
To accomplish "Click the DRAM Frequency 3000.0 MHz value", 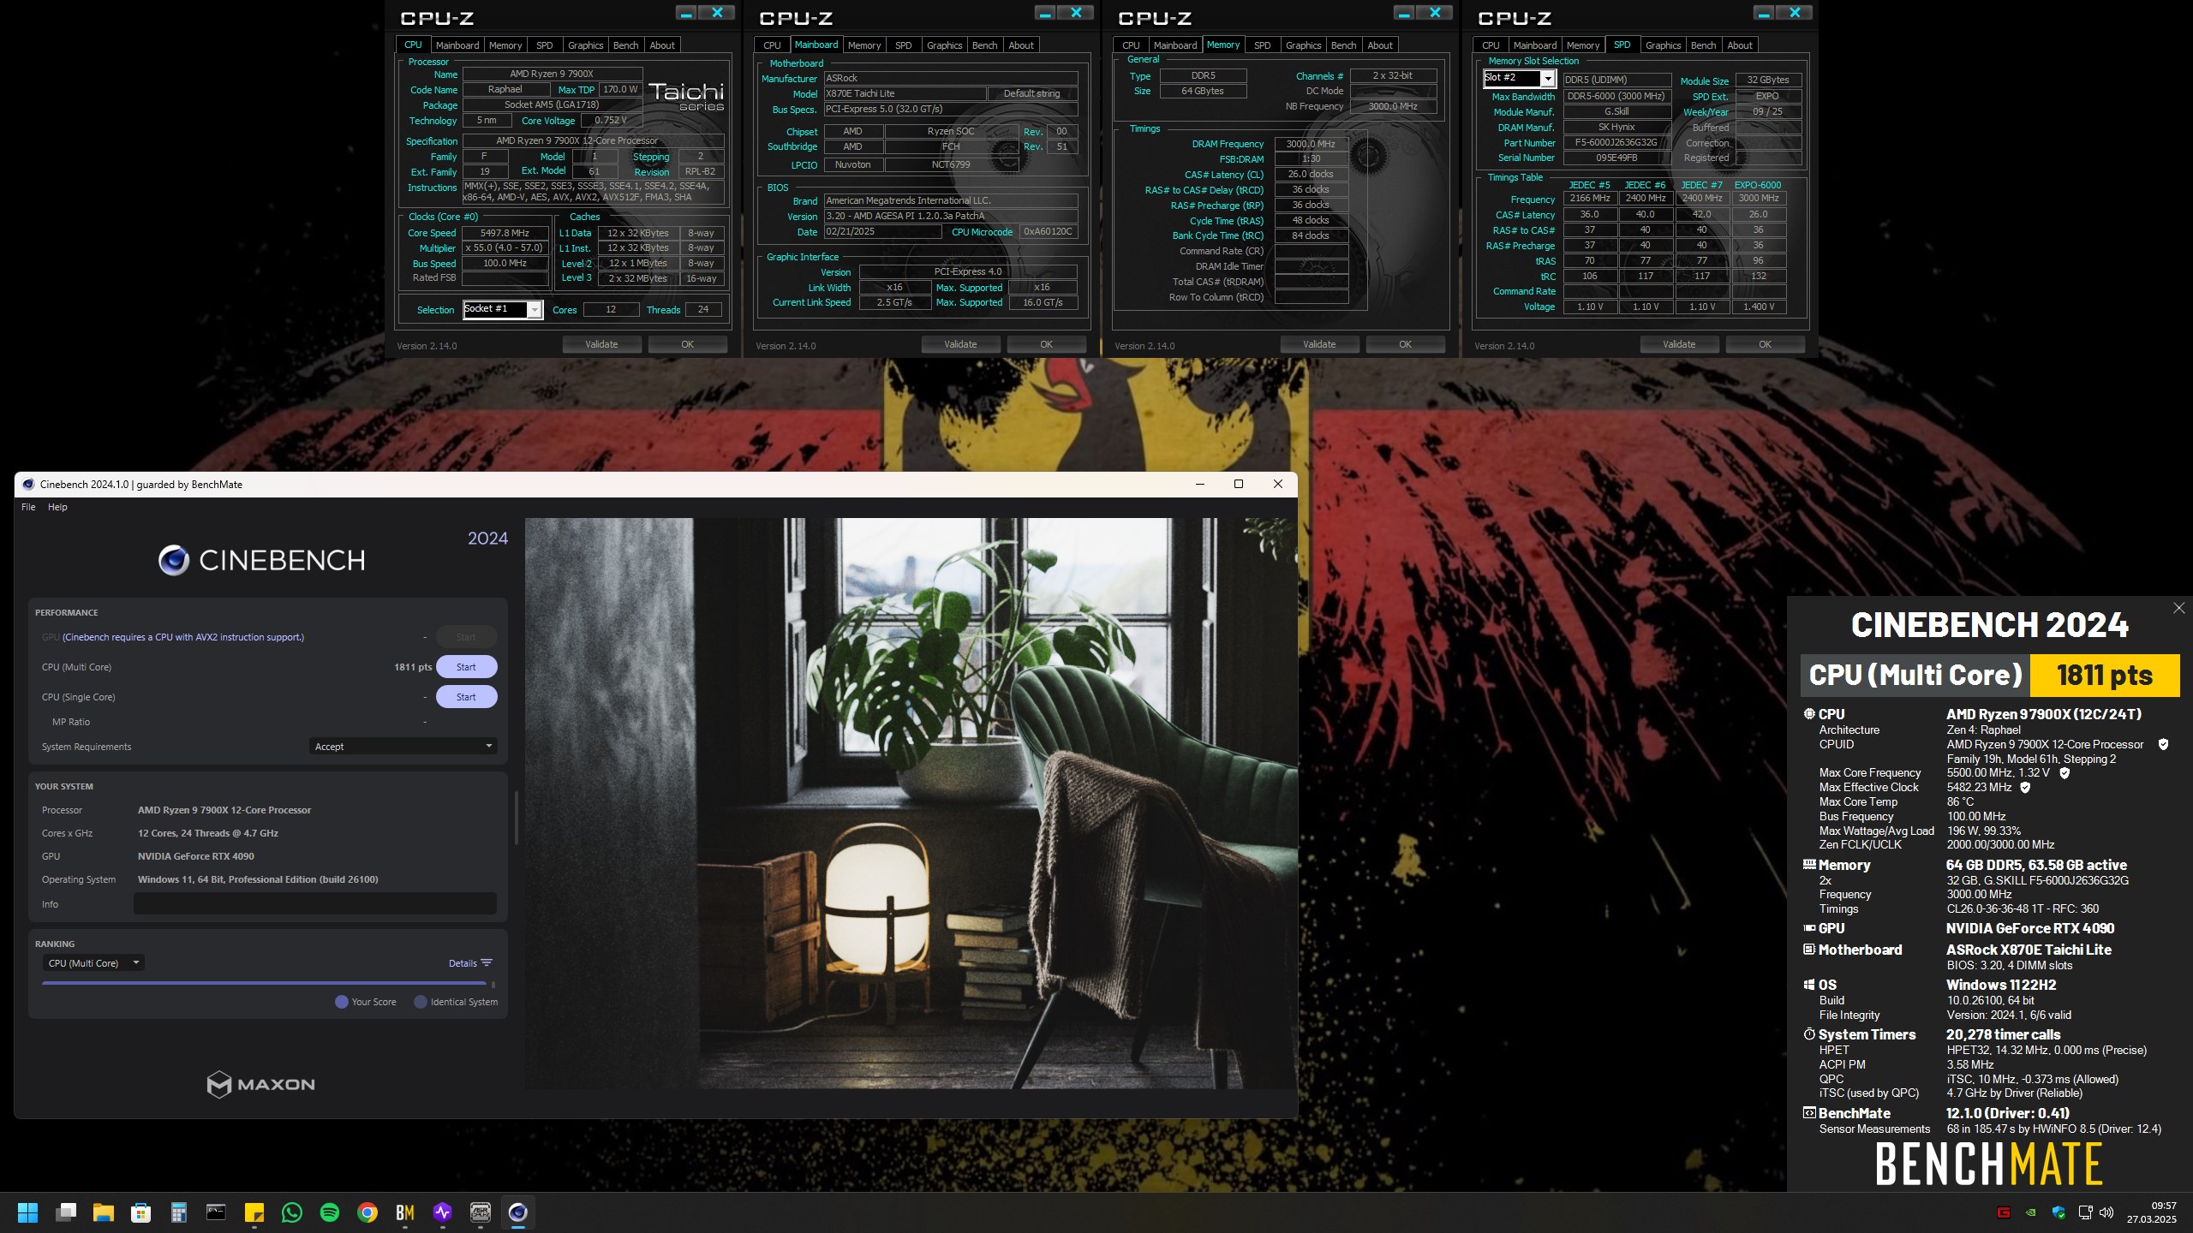I will (x=1311, y=144).
